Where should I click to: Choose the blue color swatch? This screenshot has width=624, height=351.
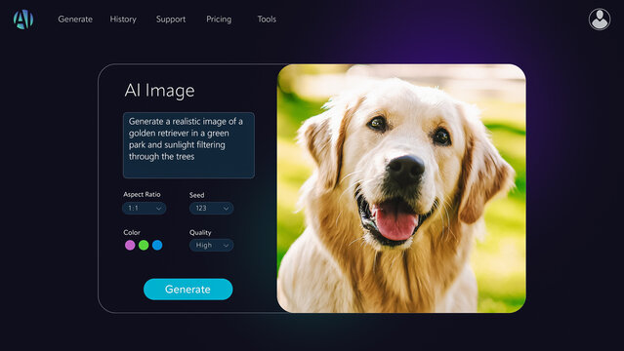157,246
